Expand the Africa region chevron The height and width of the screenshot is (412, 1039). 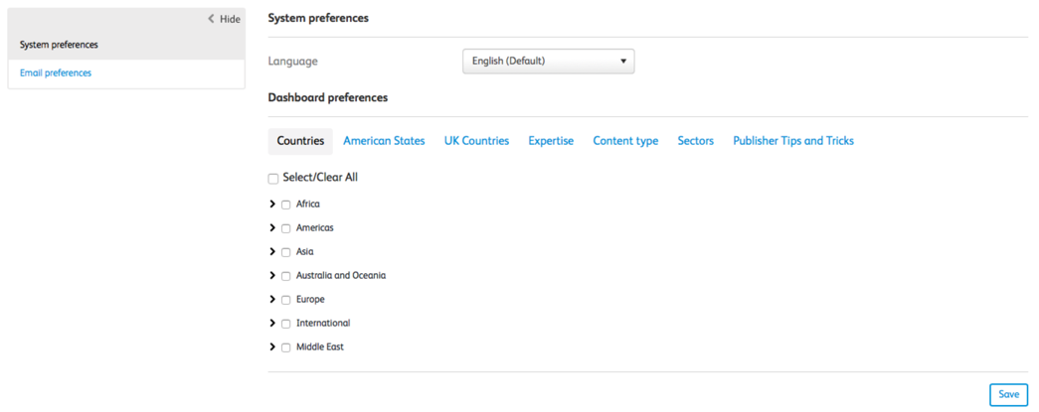click(272, 205)
